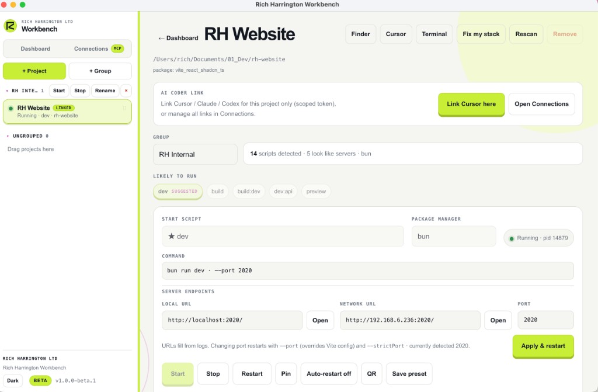Click Open Connections button

tap(541, 104)
